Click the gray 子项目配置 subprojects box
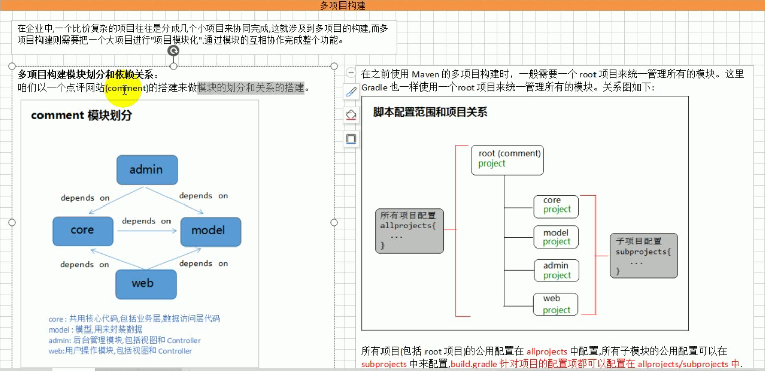The image size is (765, 371). point(644,256)
